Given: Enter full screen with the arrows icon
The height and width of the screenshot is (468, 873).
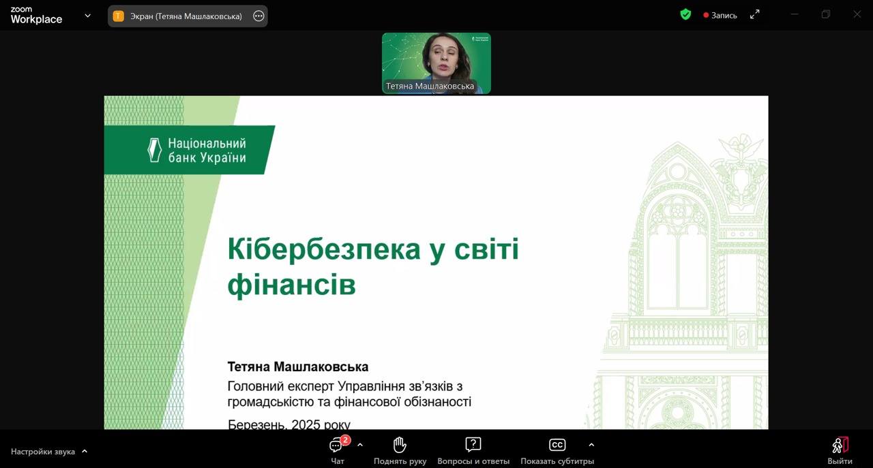Looking at the screenshot, I should (755, 14).
